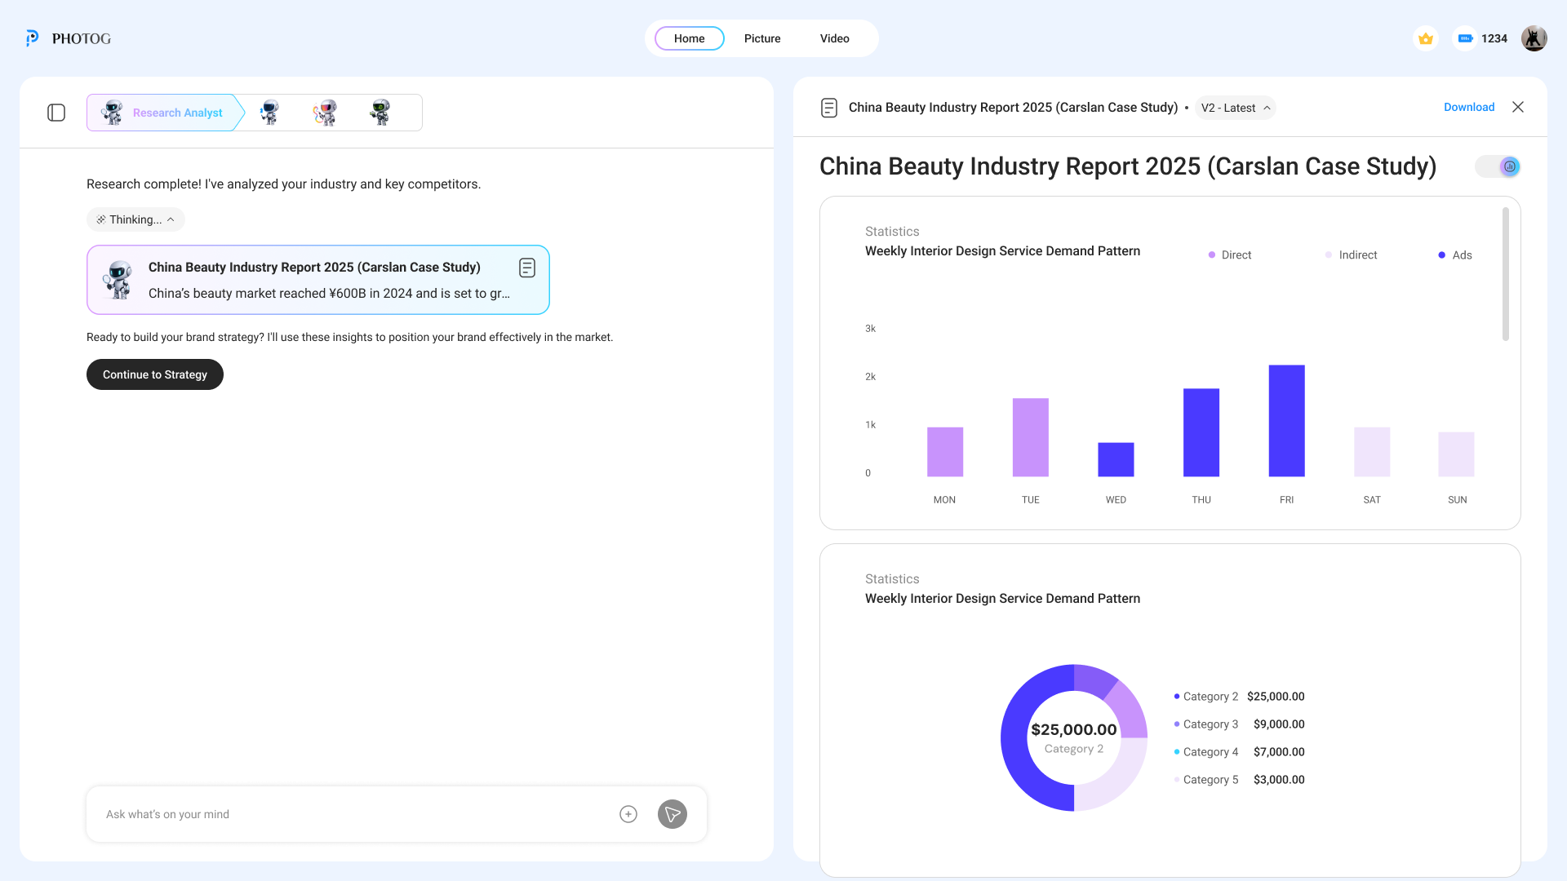Click the report title in panel header
1567x881 pixels.
pos(1013,108)
